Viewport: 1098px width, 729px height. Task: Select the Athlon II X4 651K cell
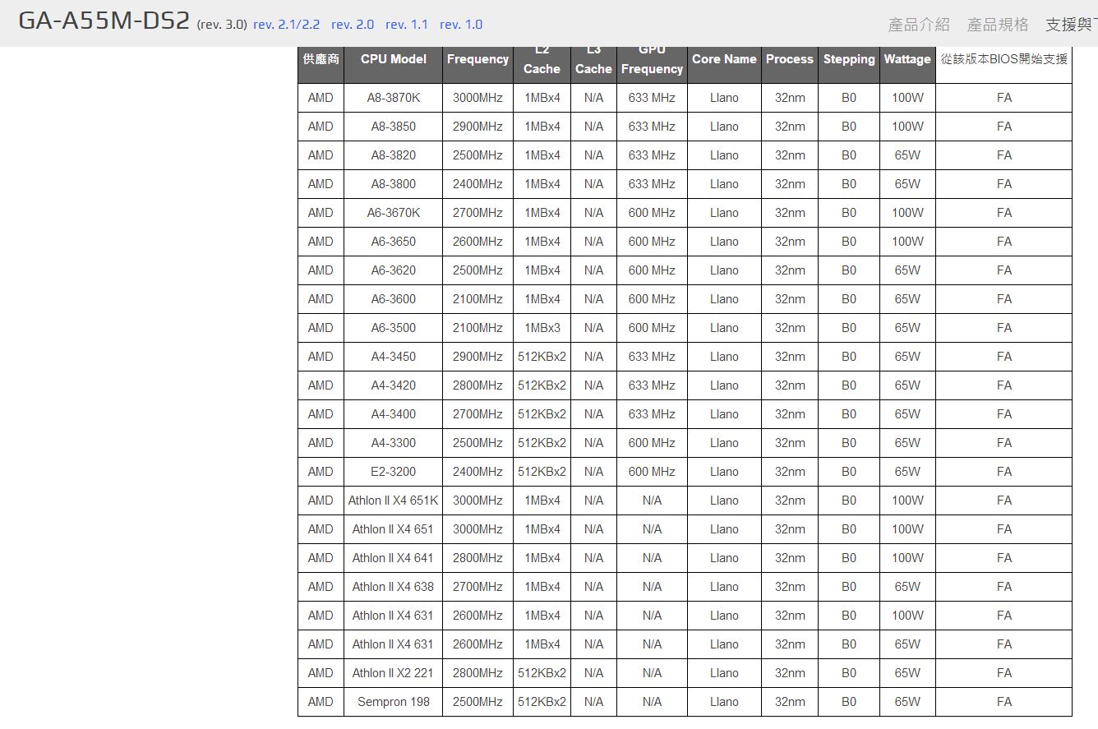coord(394,501)
